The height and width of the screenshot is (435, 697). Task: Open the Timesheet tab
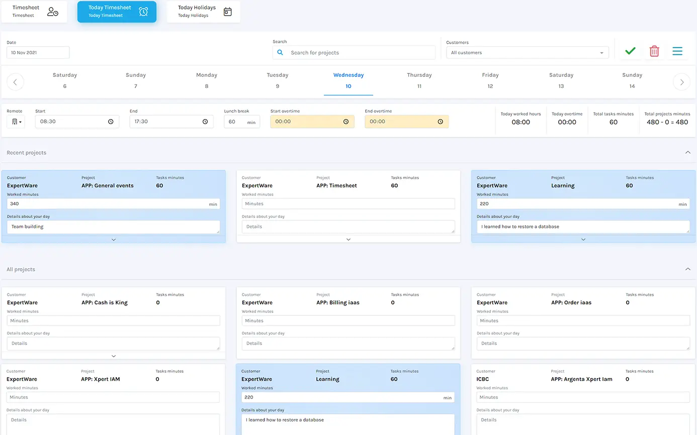click(34, 12)
